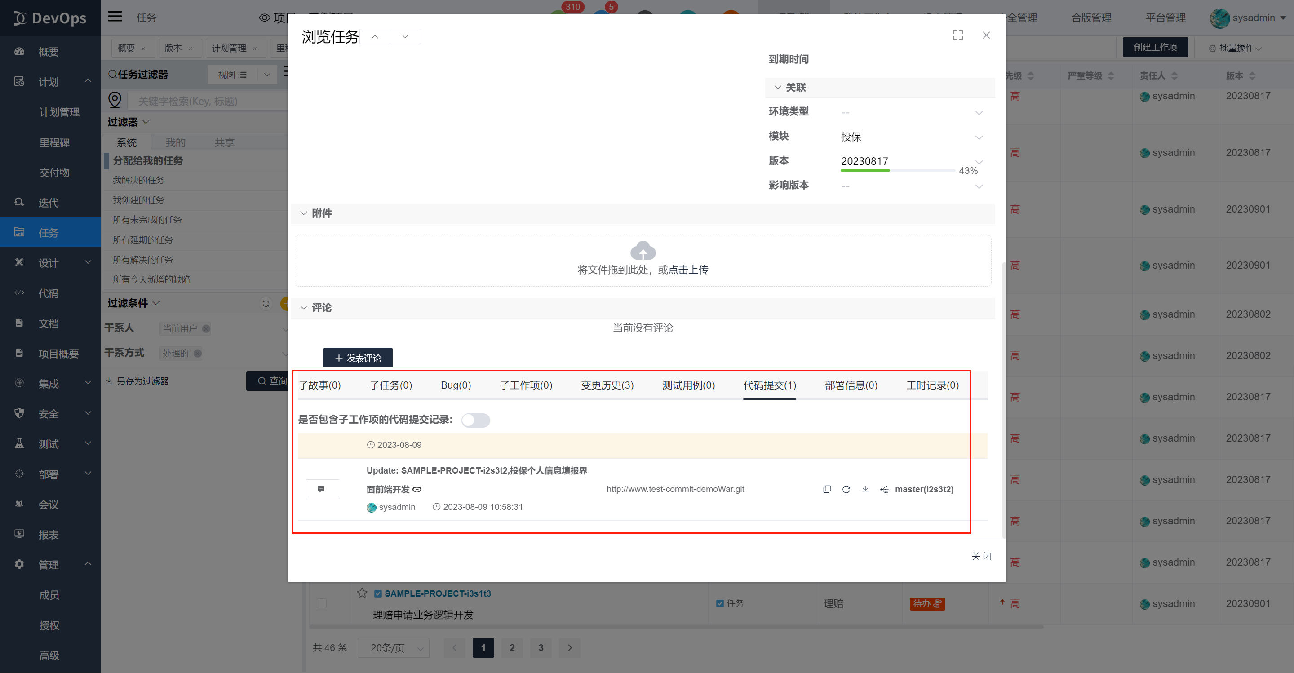Click the link icon beside 面前端开发
Image resolution: width=1294 pixels, height=673 pixels.
[x=417, y=489]
